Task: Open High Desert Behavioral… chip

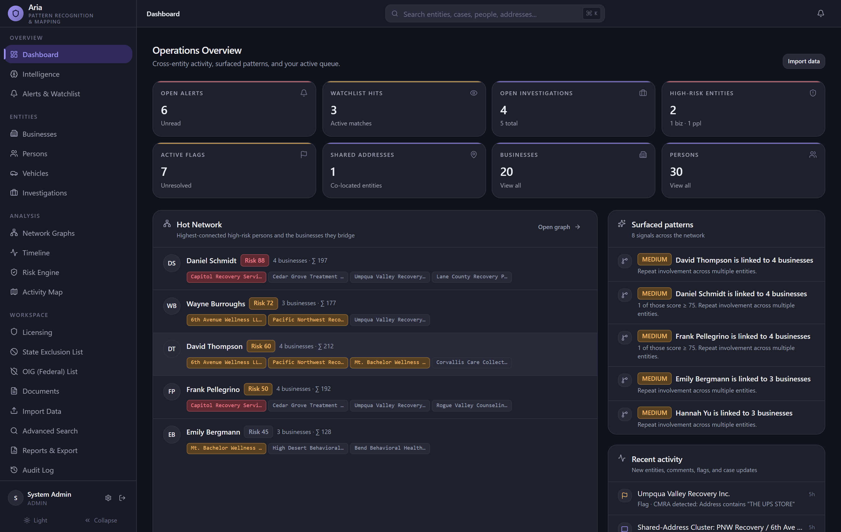Action: tap(308, 448)
